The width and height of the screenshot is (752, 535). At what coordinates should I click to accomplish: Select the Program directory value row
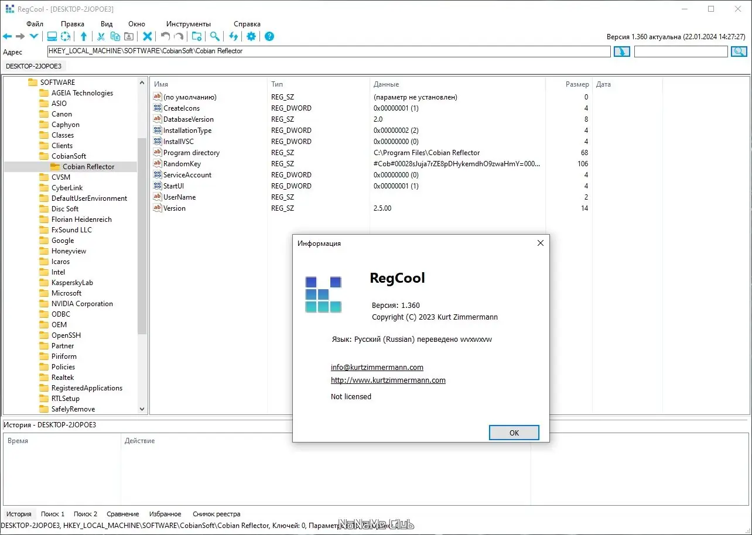370,153
